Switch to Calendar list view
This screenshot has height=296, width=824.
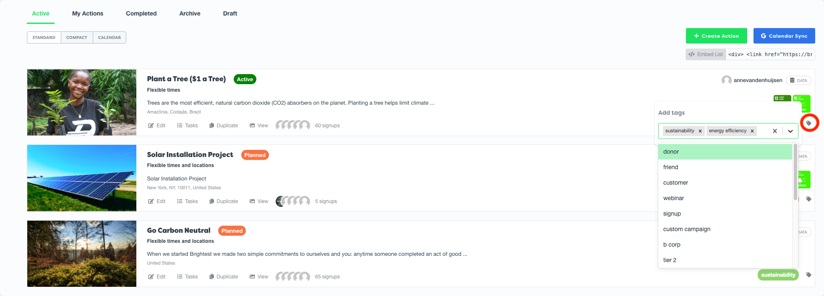click(x=110, y=38)
